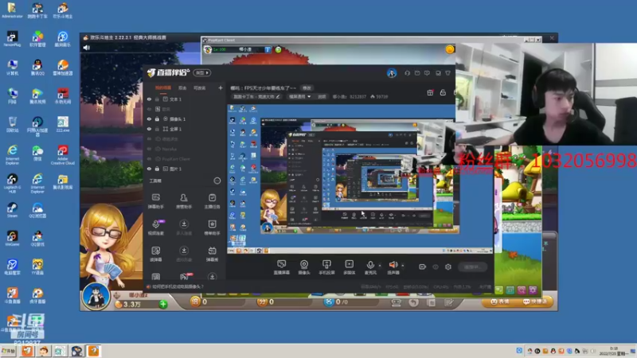Unlock the 图片 1 source layer
Image resolution: width=637 pixels, height=358 pixels.
coord(157,169)
